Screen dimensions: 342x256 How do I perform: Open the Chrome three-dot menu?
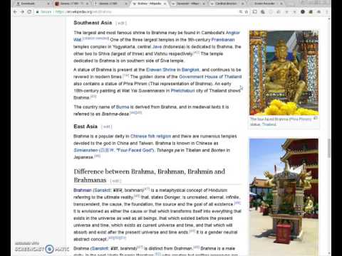(x=327, y=11)
